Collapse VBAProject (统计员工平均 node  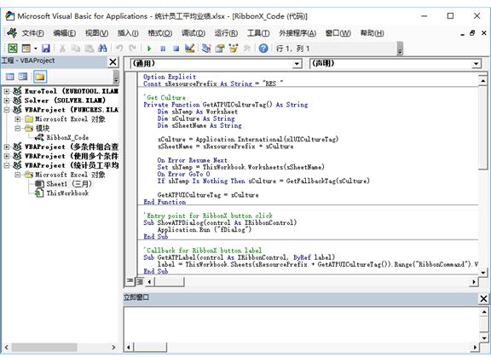(x=7, y=165)
